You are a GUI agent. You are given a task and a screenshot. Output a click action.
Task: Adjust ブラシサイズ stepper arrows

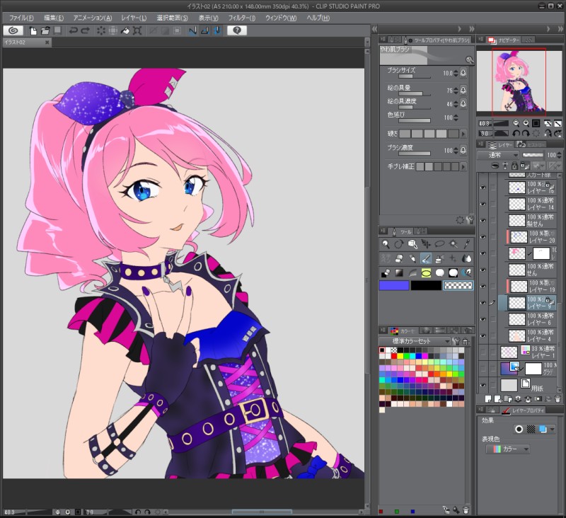click(x=456, y=74)
